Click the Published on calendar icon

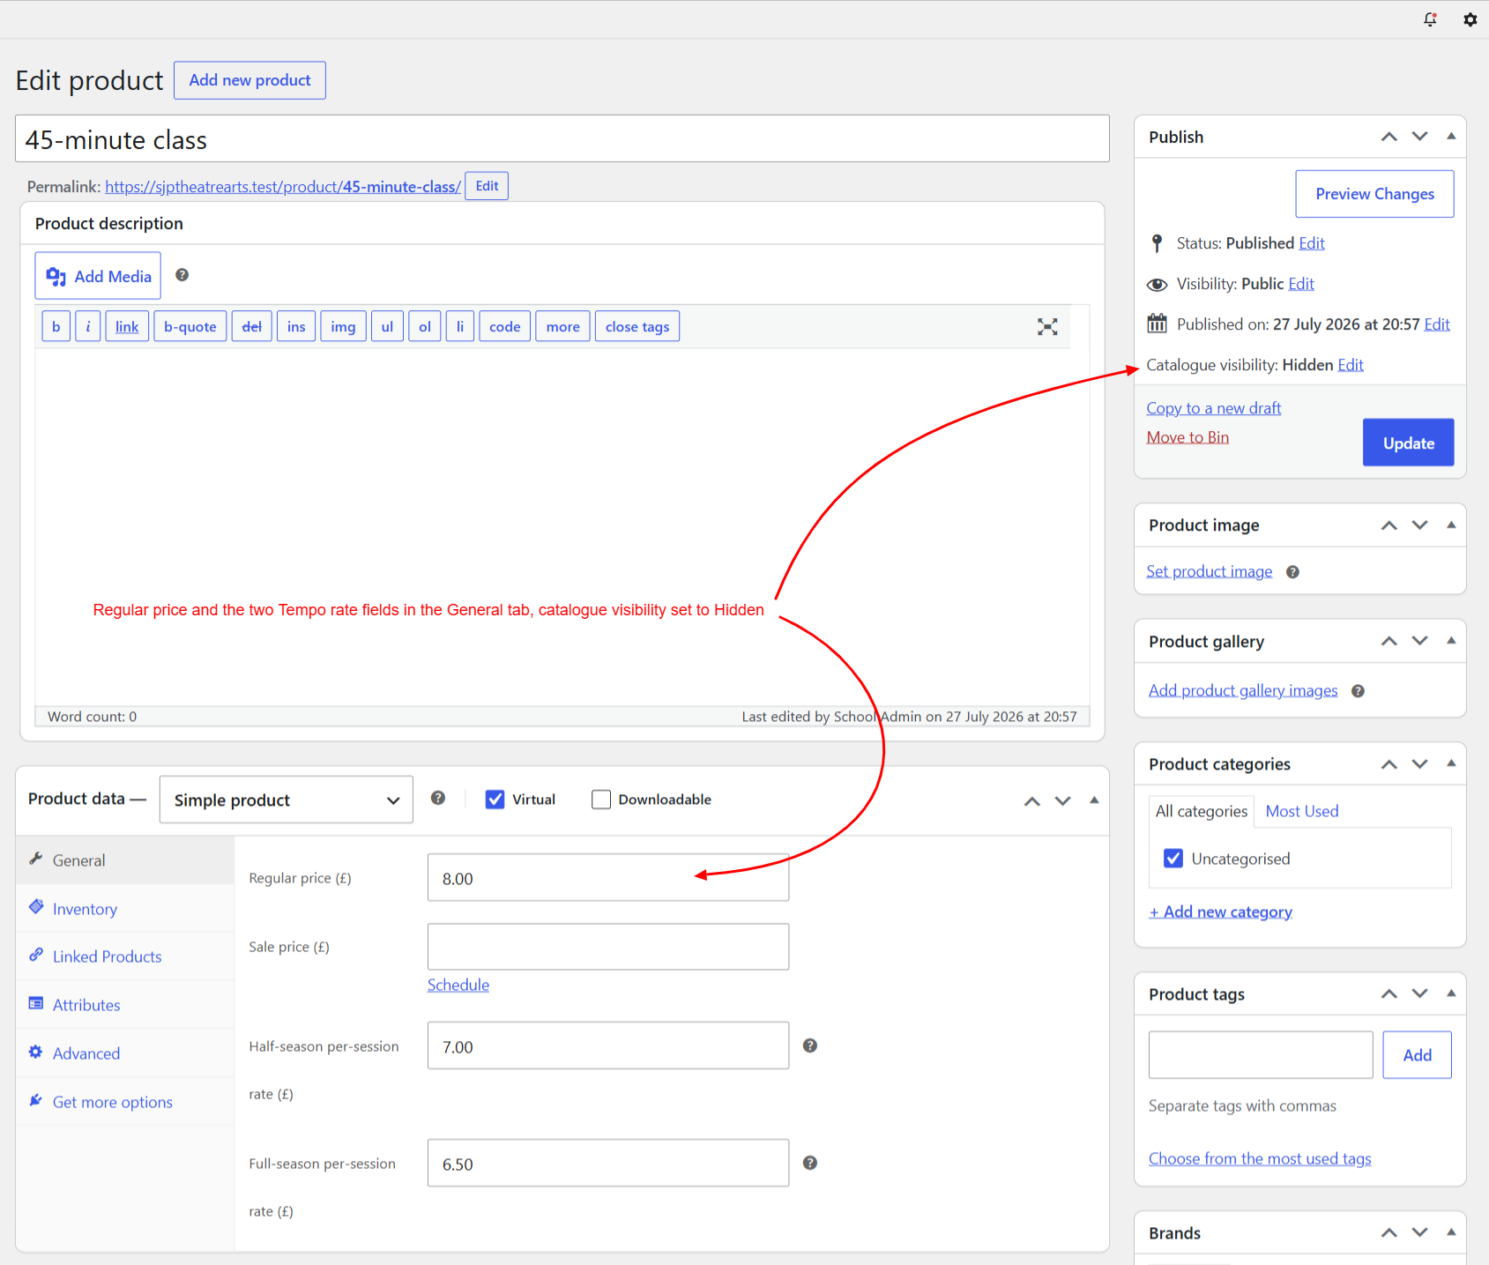1157,324
